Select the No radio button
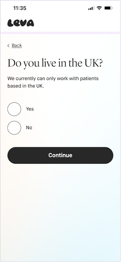 pos(14,128)
